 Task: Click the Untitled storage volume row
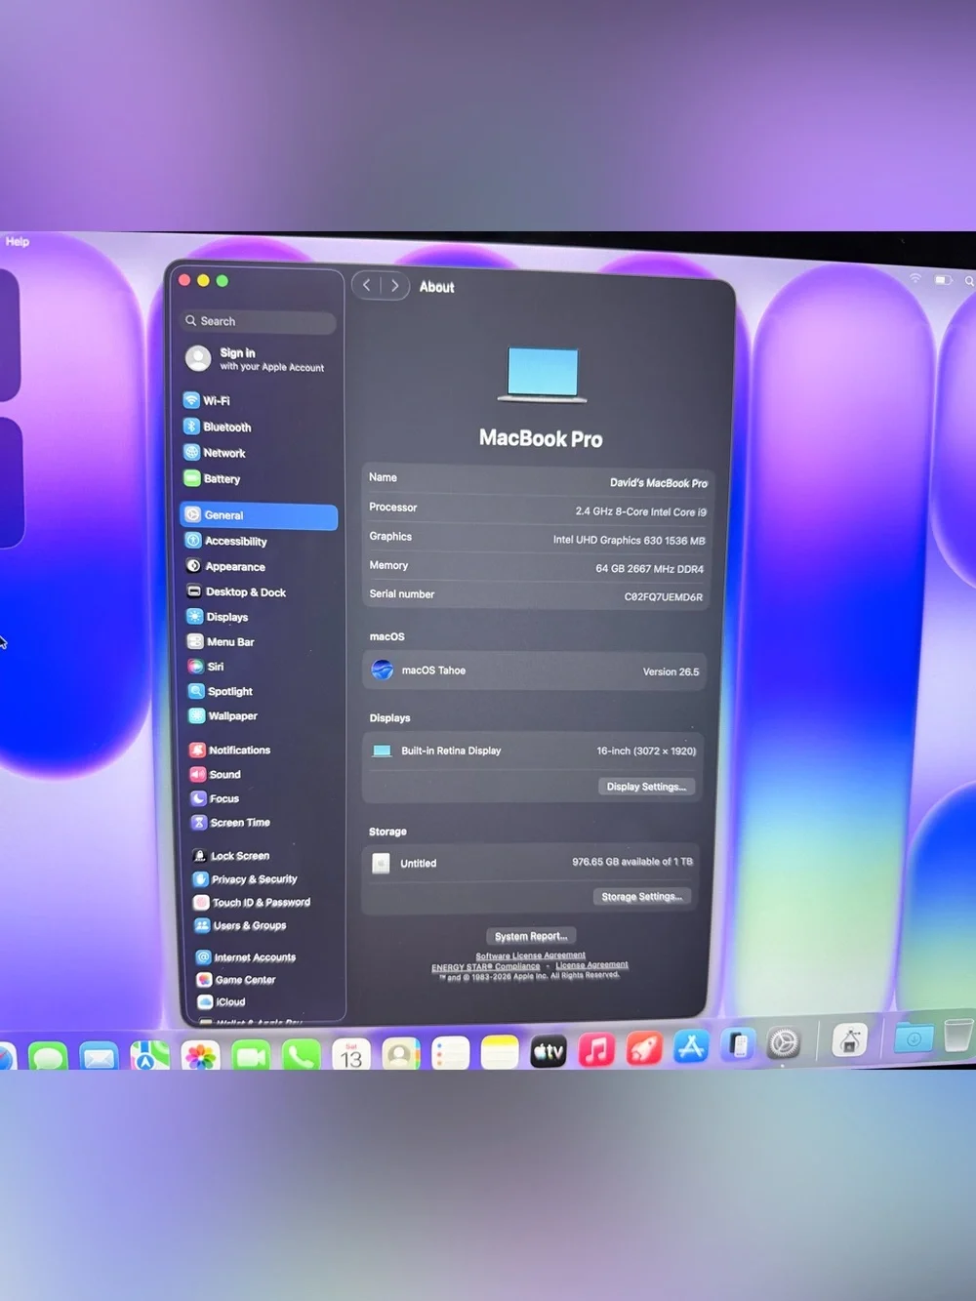[x=531, y=863]
